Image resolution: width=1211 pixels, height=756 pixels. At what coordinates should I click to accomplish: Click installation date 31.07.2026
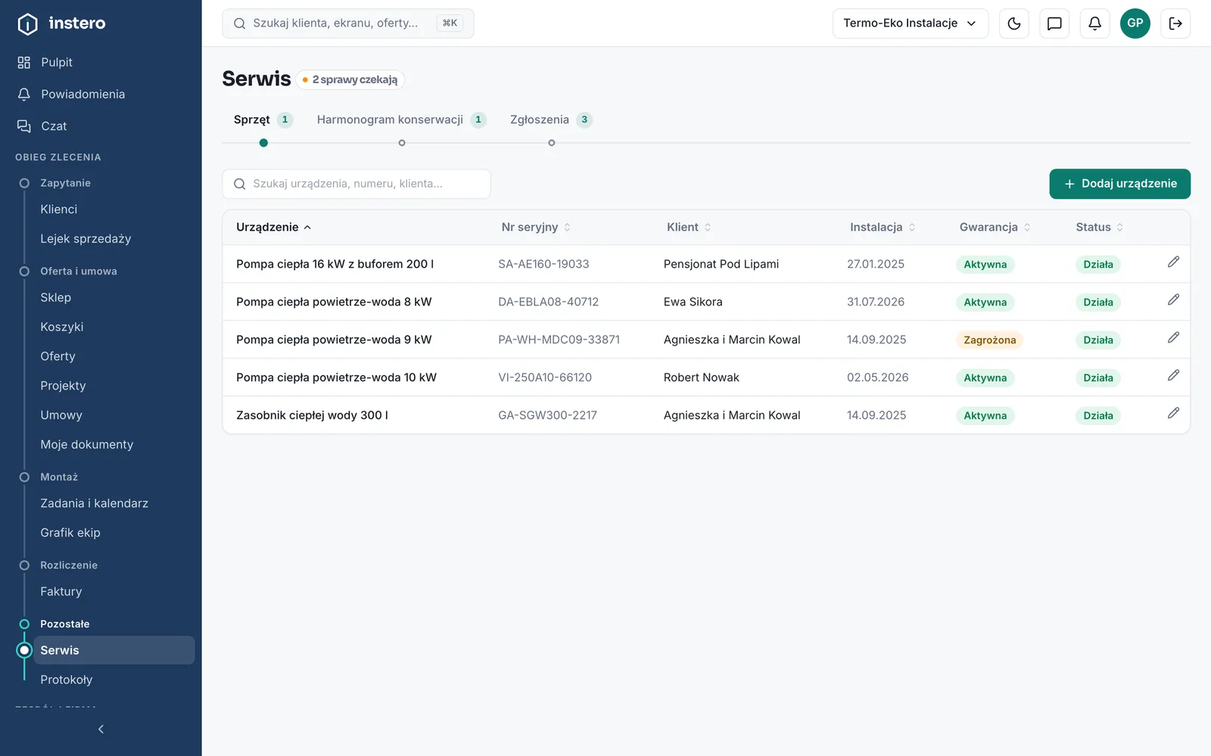(x=876, y=302)
